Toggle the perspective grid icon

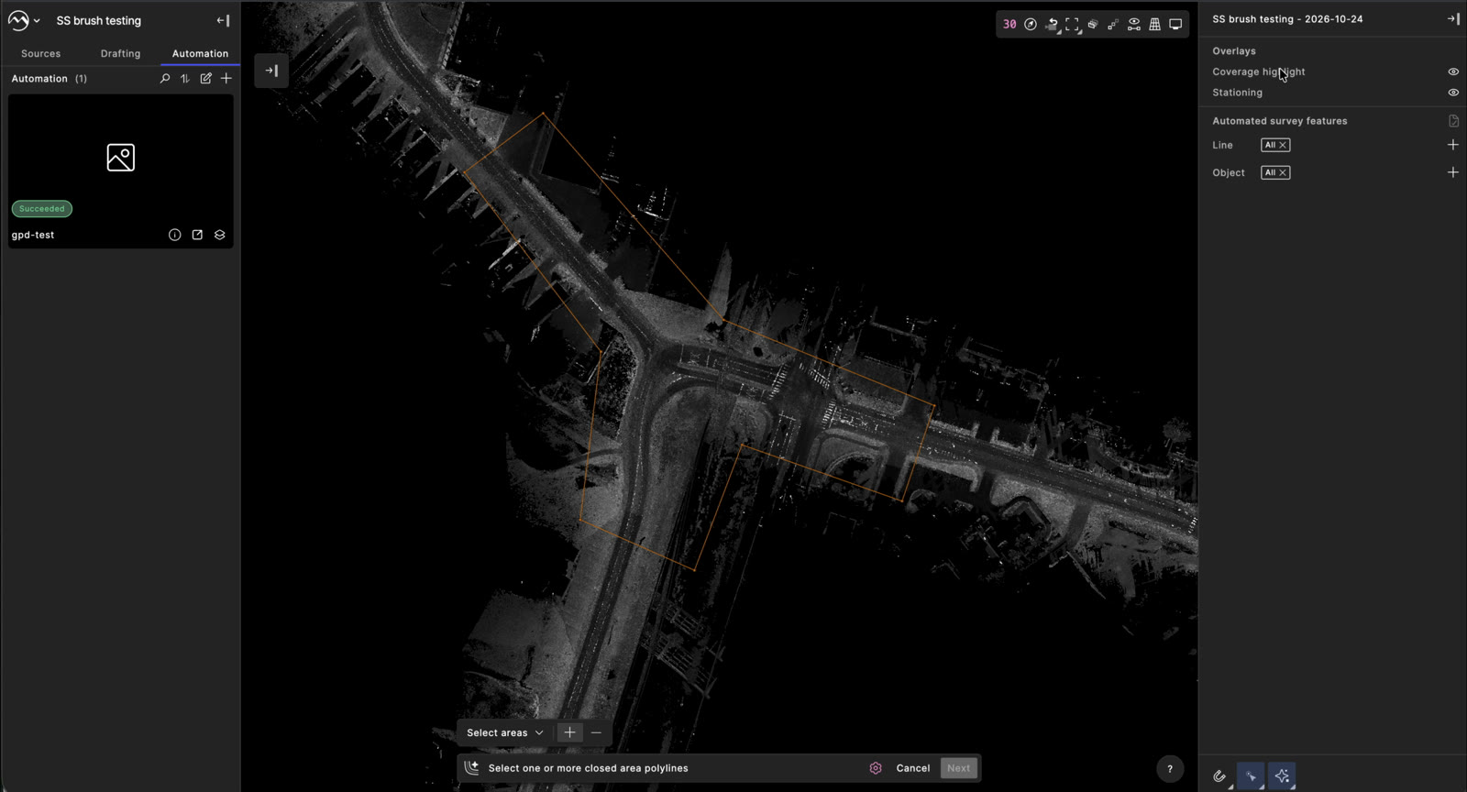(1155, 25)
